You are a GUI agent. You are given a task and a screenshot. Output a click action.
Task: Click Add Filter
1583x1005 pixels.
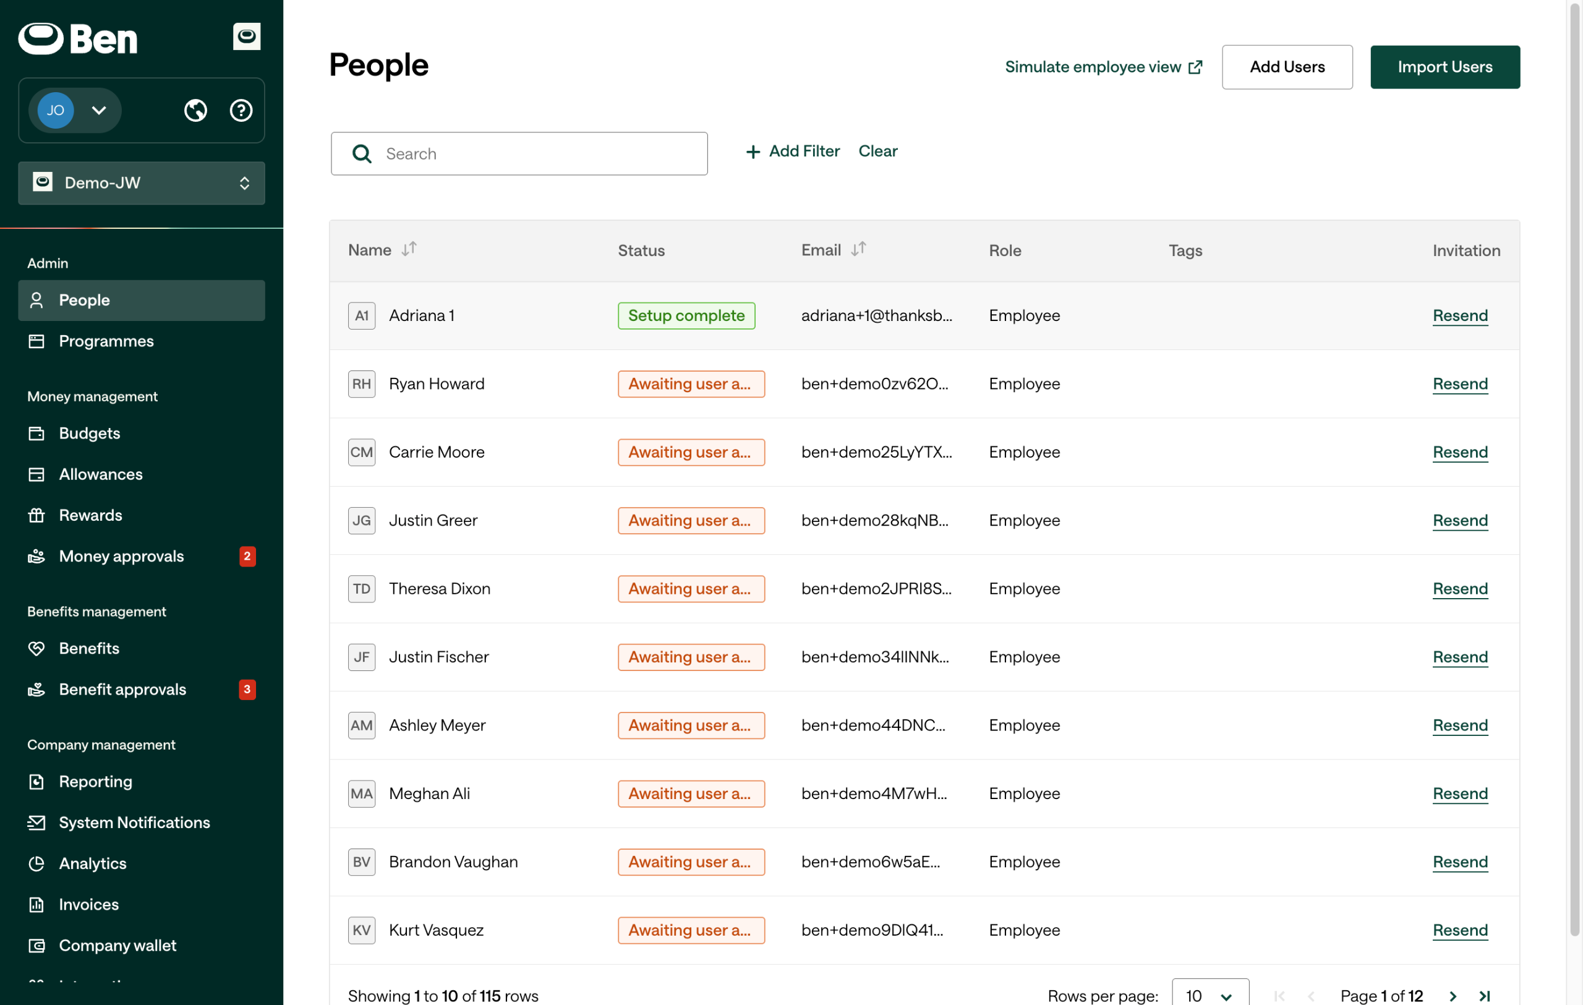(793, 151)
